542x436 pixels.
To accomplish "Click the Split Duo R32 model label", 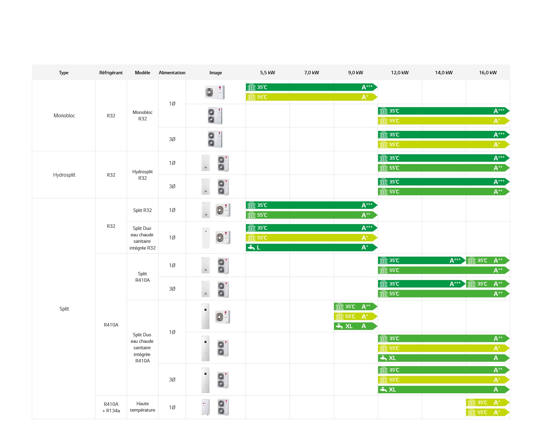I will pos(142,238).
